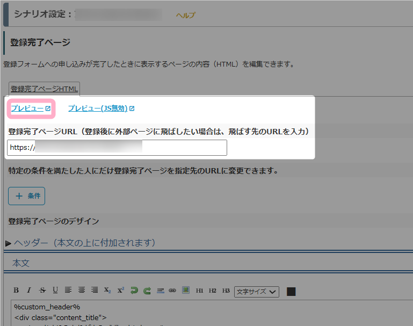This screenshot has width=413, height=326.
Task: Click the <div class="content_title"> line
Action: coord(60,317)
